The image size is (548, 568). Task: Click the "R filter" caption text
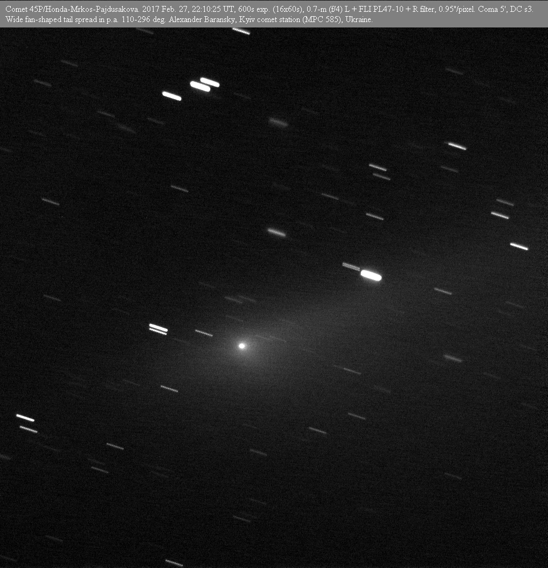pyautogui.click(x=424, y=9)
